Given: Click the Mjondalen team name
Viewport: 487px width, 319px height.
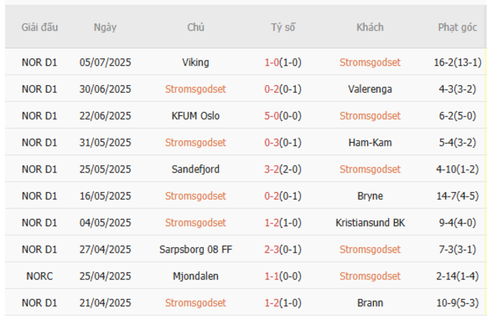Looking at the screenshot, I should 196,276.
